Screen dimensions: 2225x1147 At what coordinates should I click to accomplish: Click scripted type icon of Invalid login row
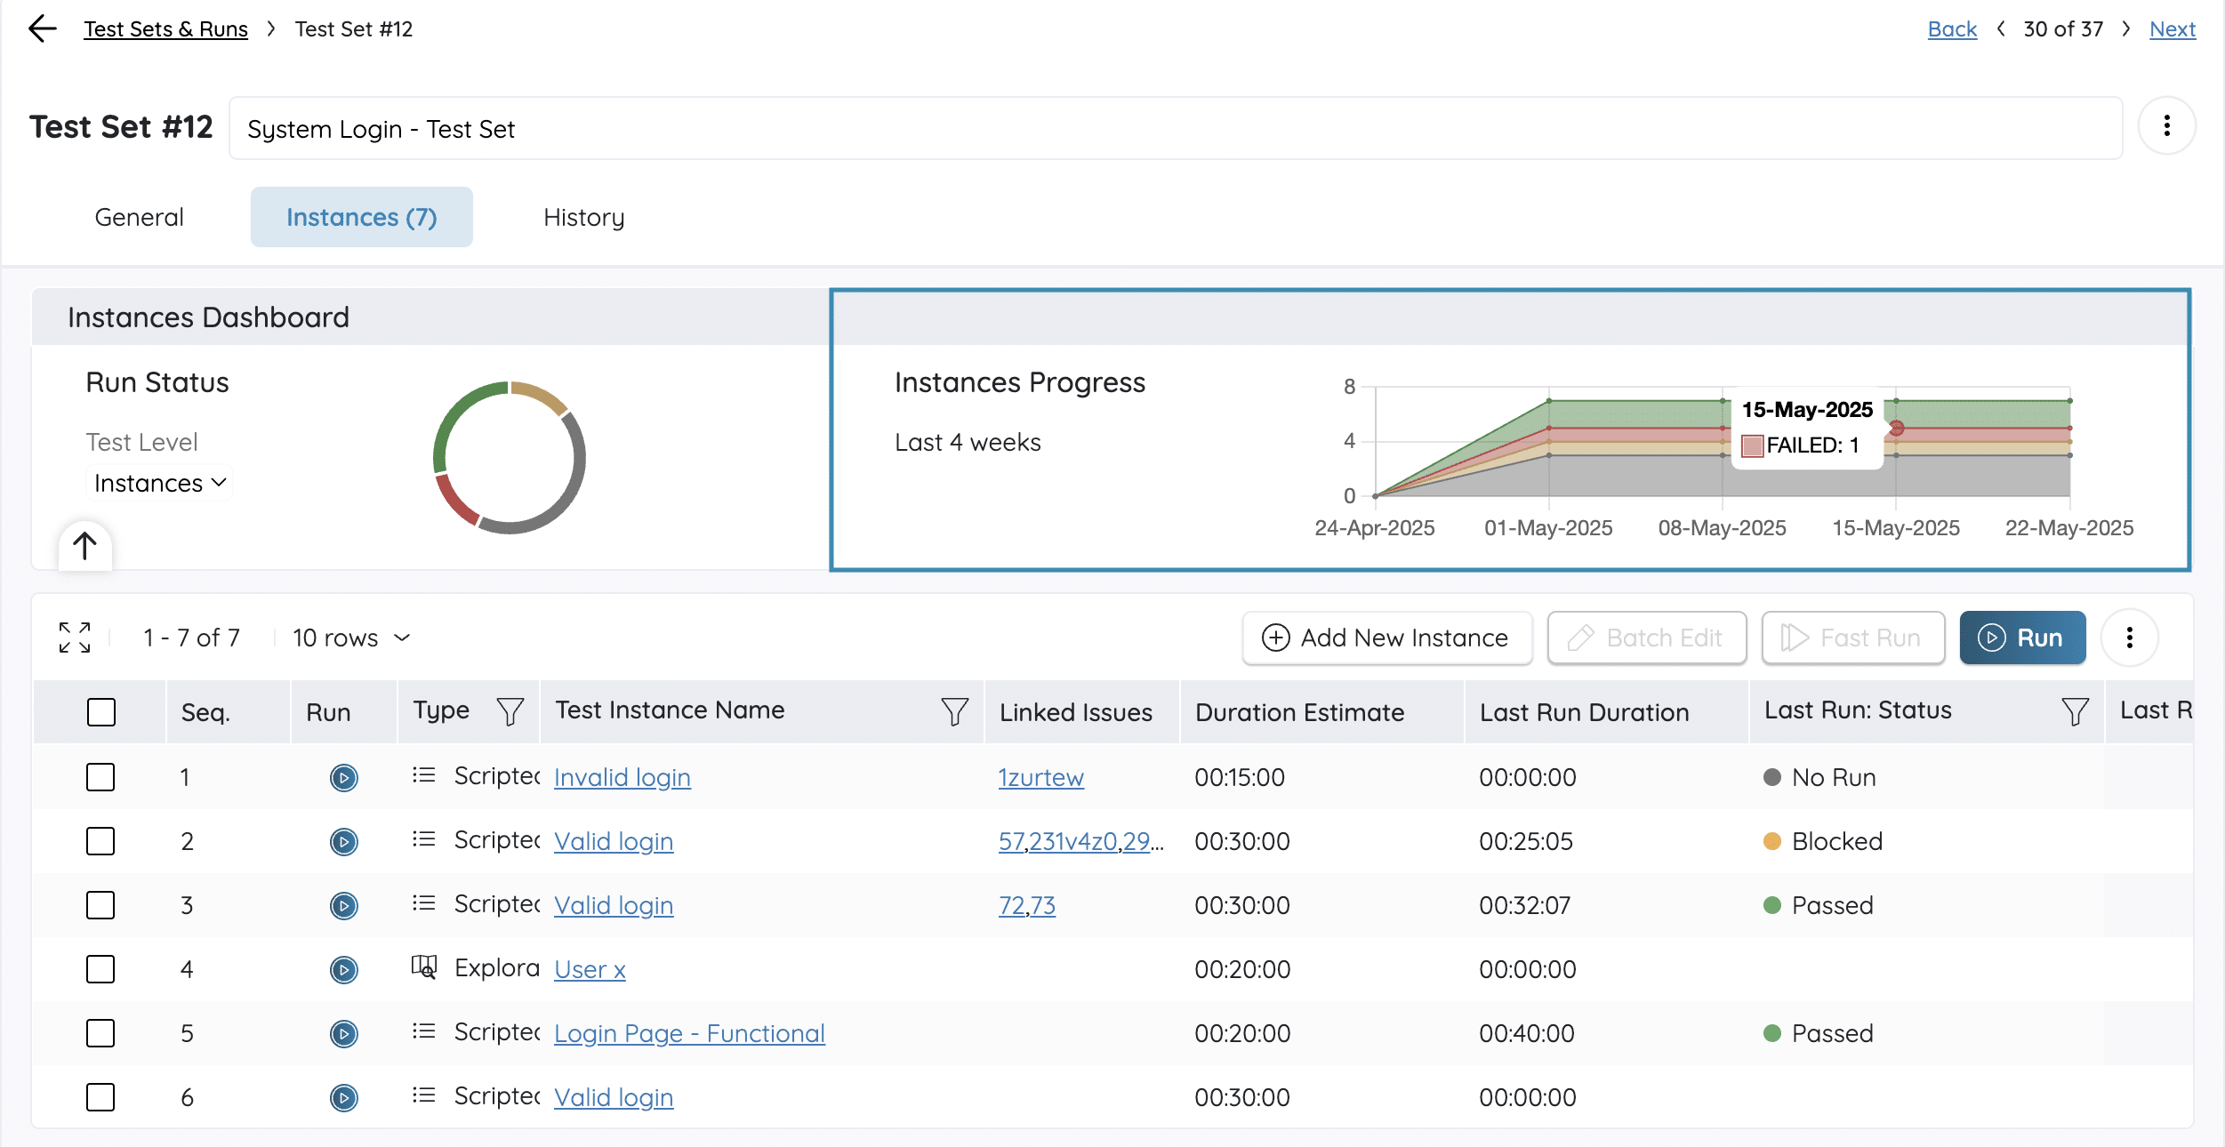[x=424, y=775]
